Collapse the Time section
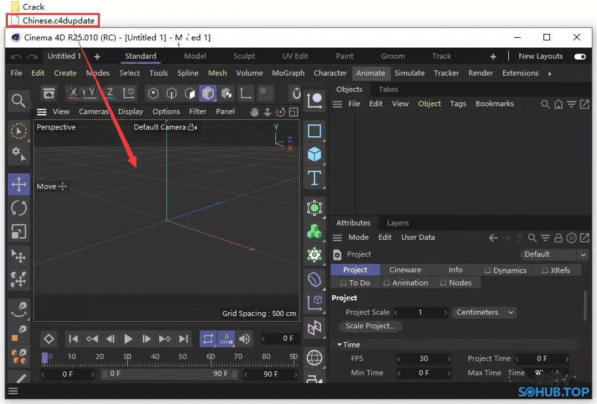Image resolution: width=597 pixels, height=404 pixels. (x=341, y=344)
